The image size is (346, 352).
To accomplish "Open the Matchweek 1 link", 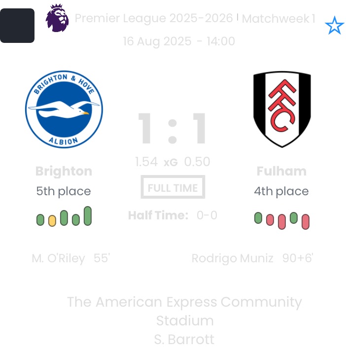I will point(278,19).
